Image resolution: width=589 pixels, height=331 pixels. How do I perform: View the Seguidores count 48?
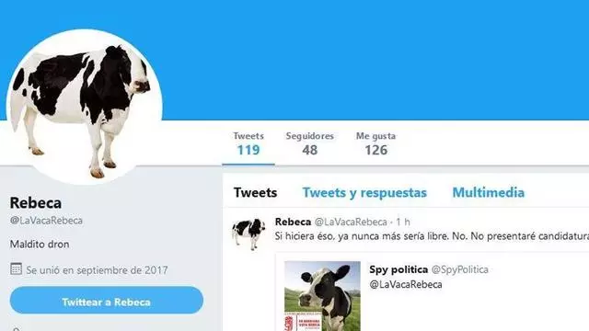click(x=310, y=143)
